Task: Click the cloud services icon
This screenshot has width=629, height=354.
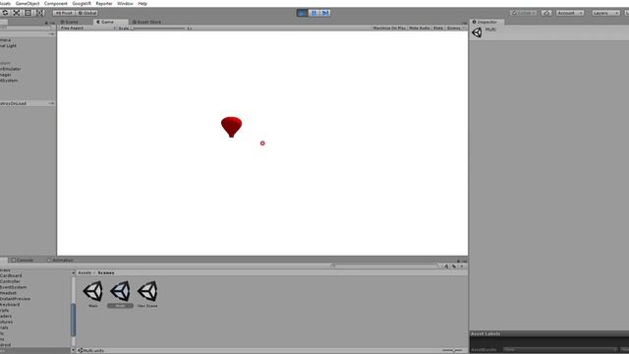Action: tap(546, 13)
